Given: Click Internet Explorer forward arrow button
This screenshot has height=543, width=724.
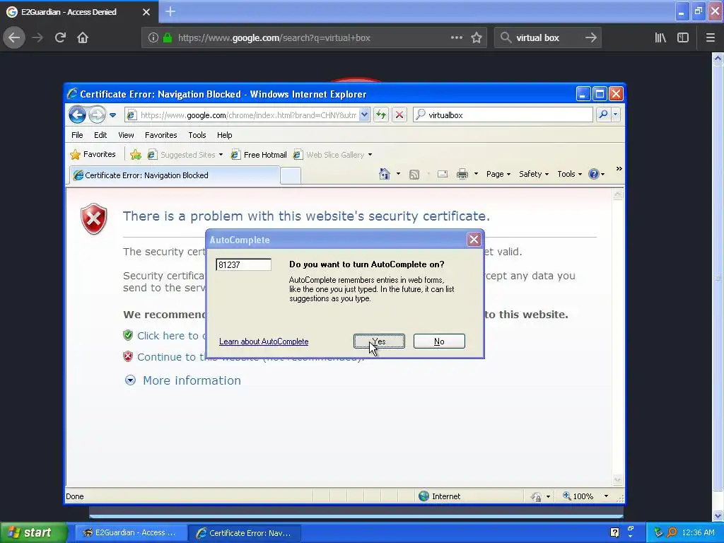Looking at the screenshot, I should point(97,115).
